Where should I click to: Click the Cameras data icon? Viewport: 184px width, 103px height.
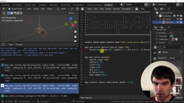pyautogui.click(x=171, y=36)
